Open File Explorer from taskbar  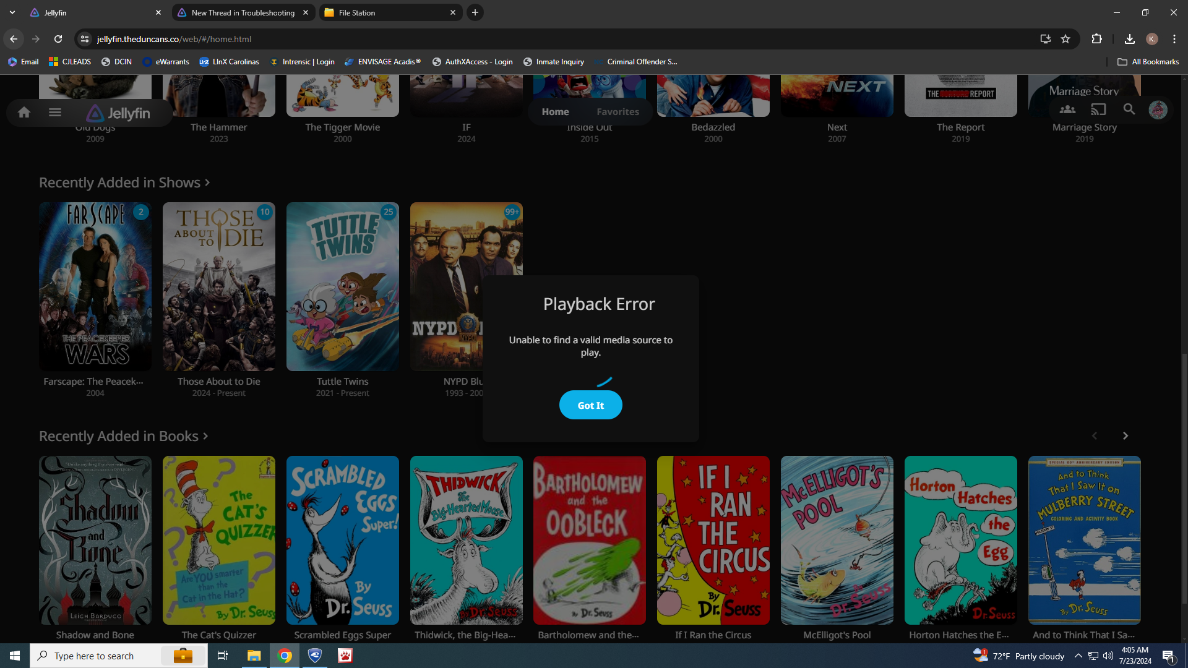coord(254,656)
